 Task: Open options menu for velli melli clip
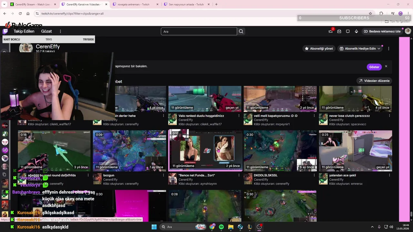(x=314, y=116)
